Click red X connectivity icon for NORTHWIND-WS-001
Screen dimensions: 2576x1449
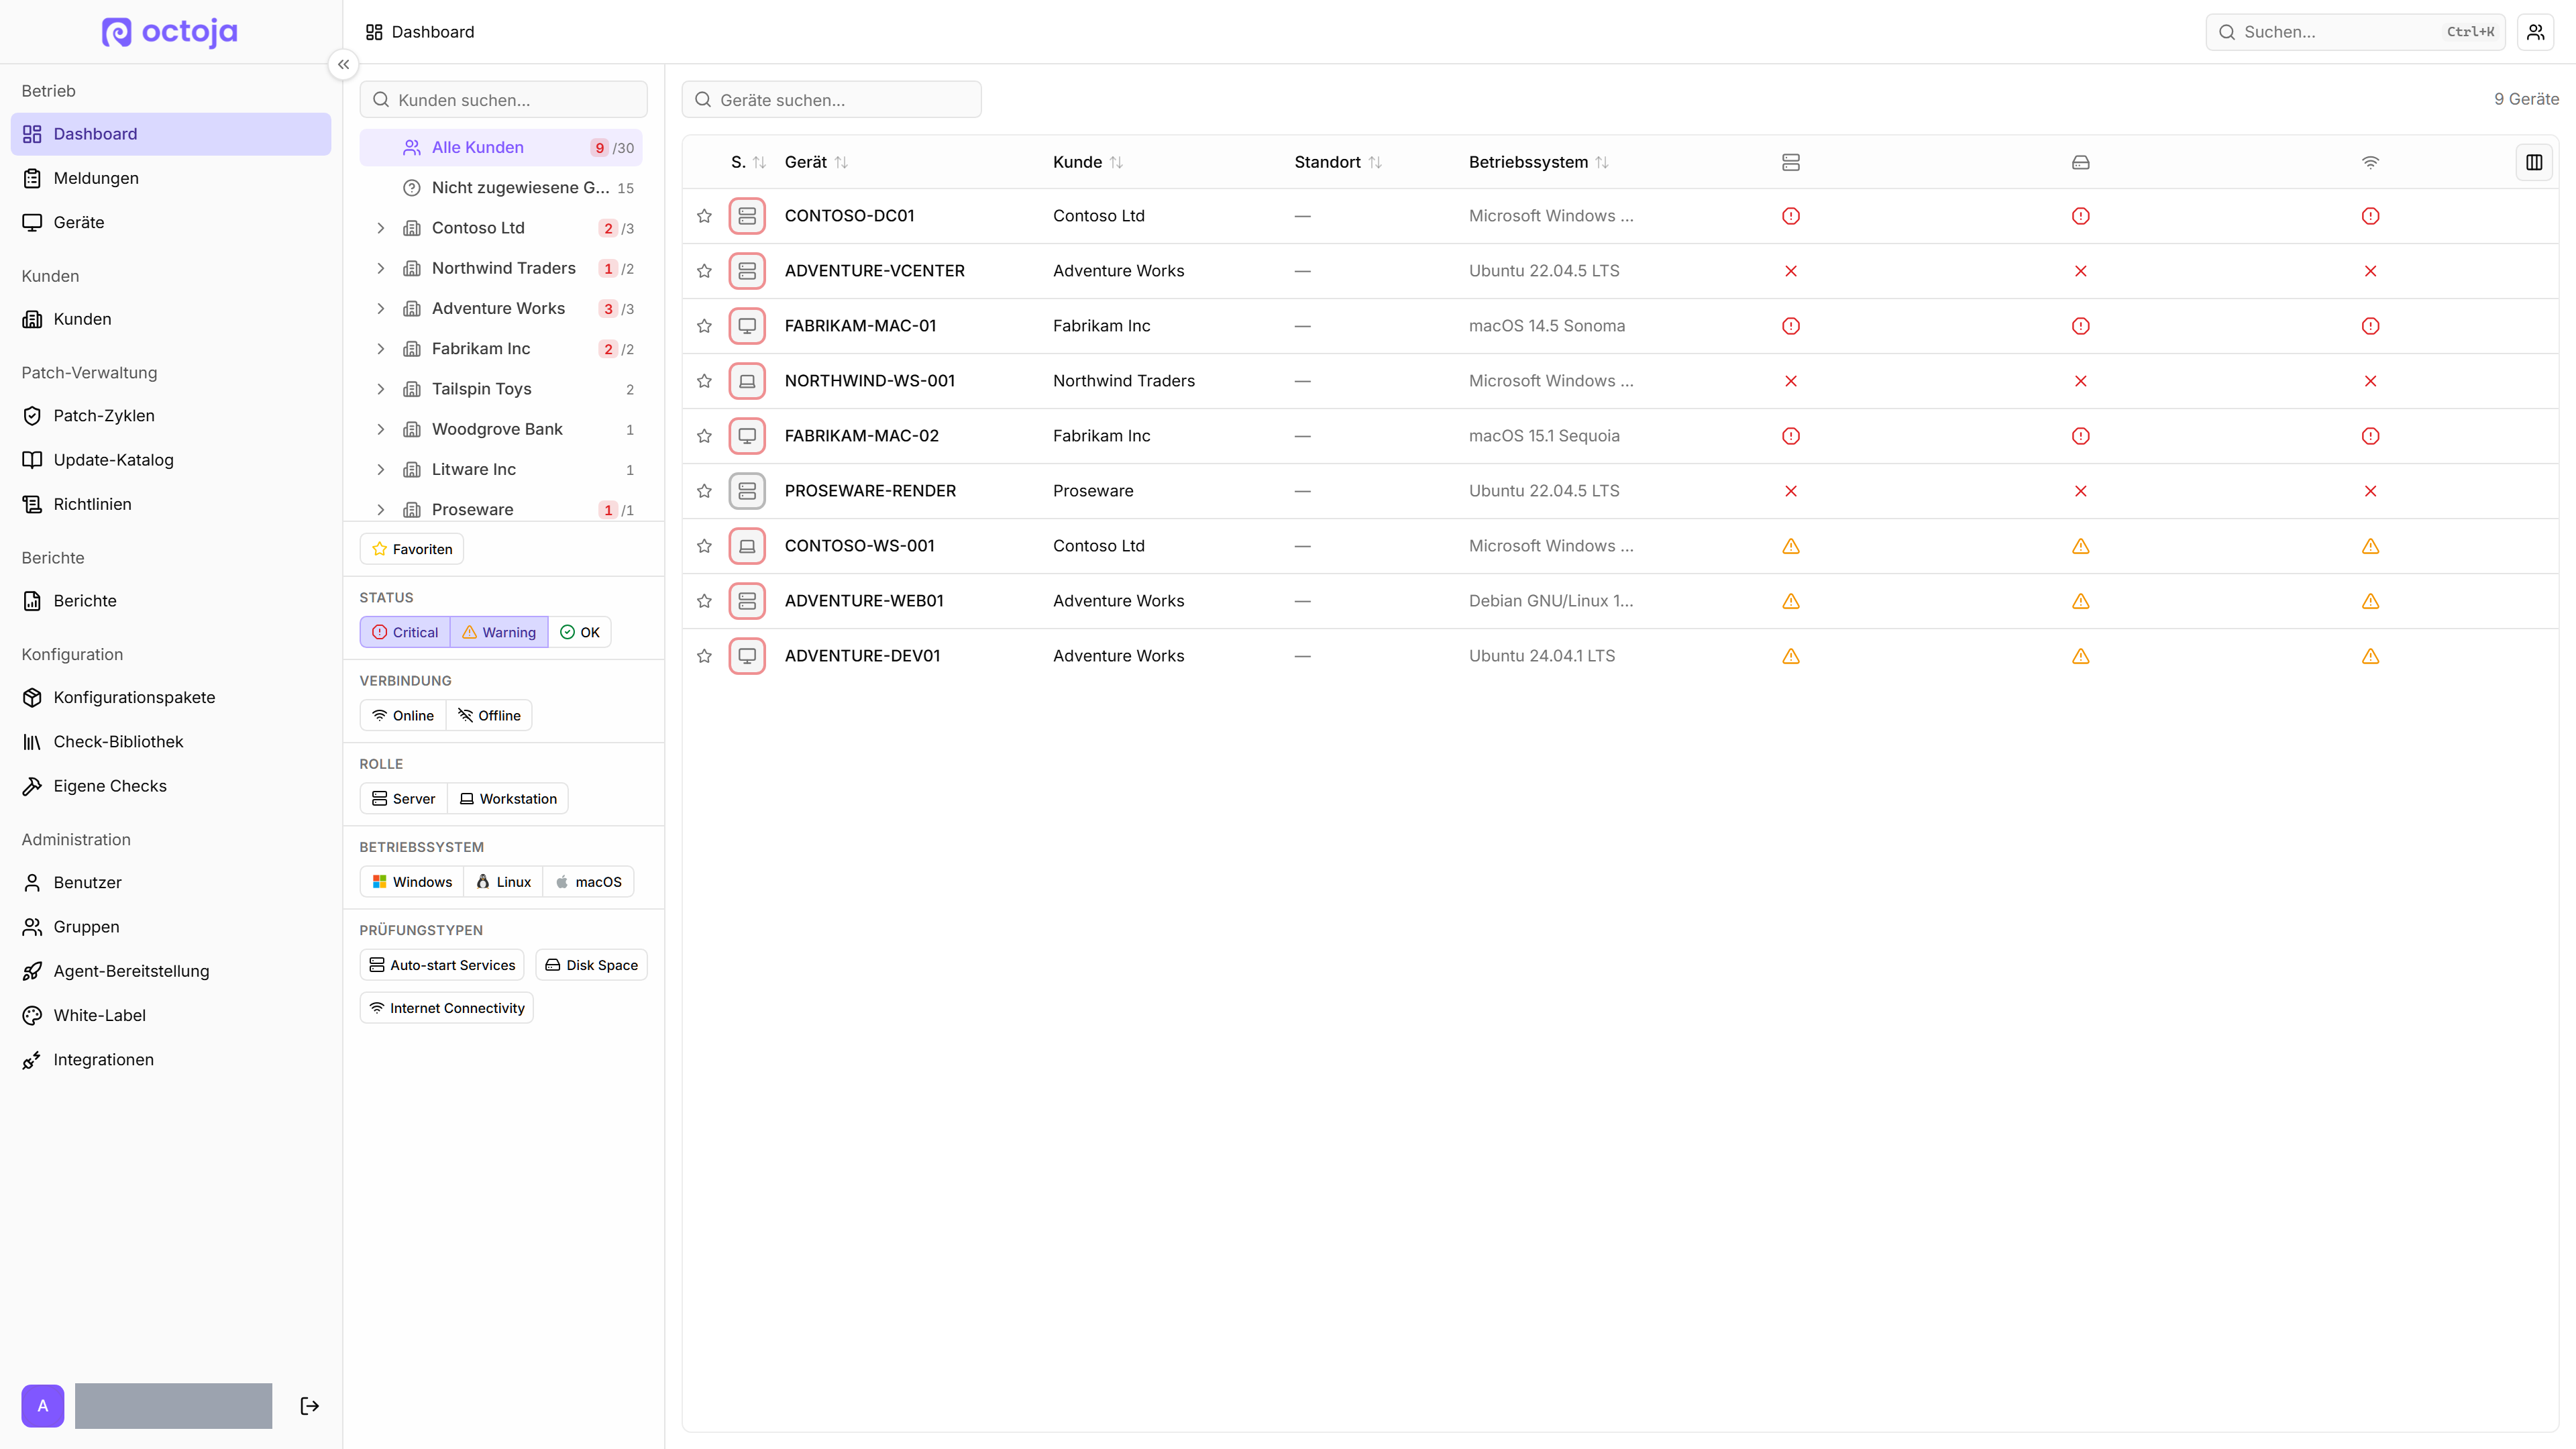[x=2370, y=381]
